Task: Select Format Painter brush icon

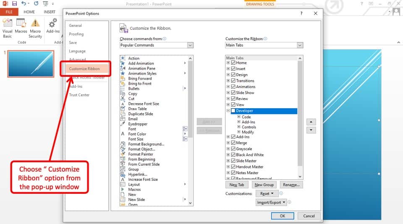Action: click(x=123, y=154)
